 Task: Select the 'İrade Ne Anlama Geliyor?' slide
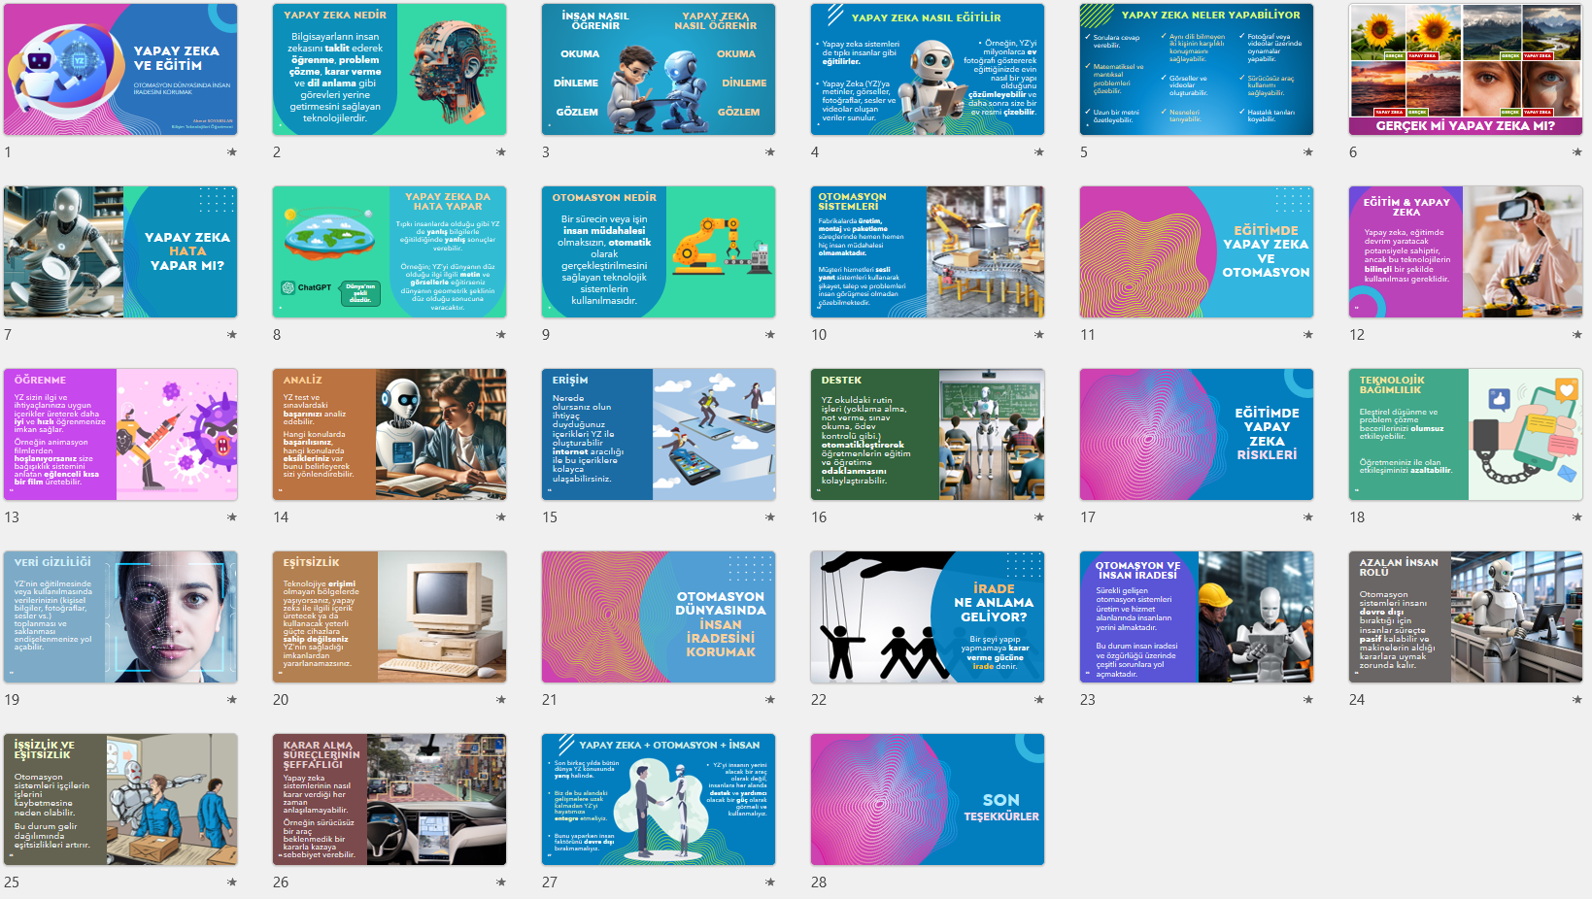pyautogui.click(x=928, y=617)
